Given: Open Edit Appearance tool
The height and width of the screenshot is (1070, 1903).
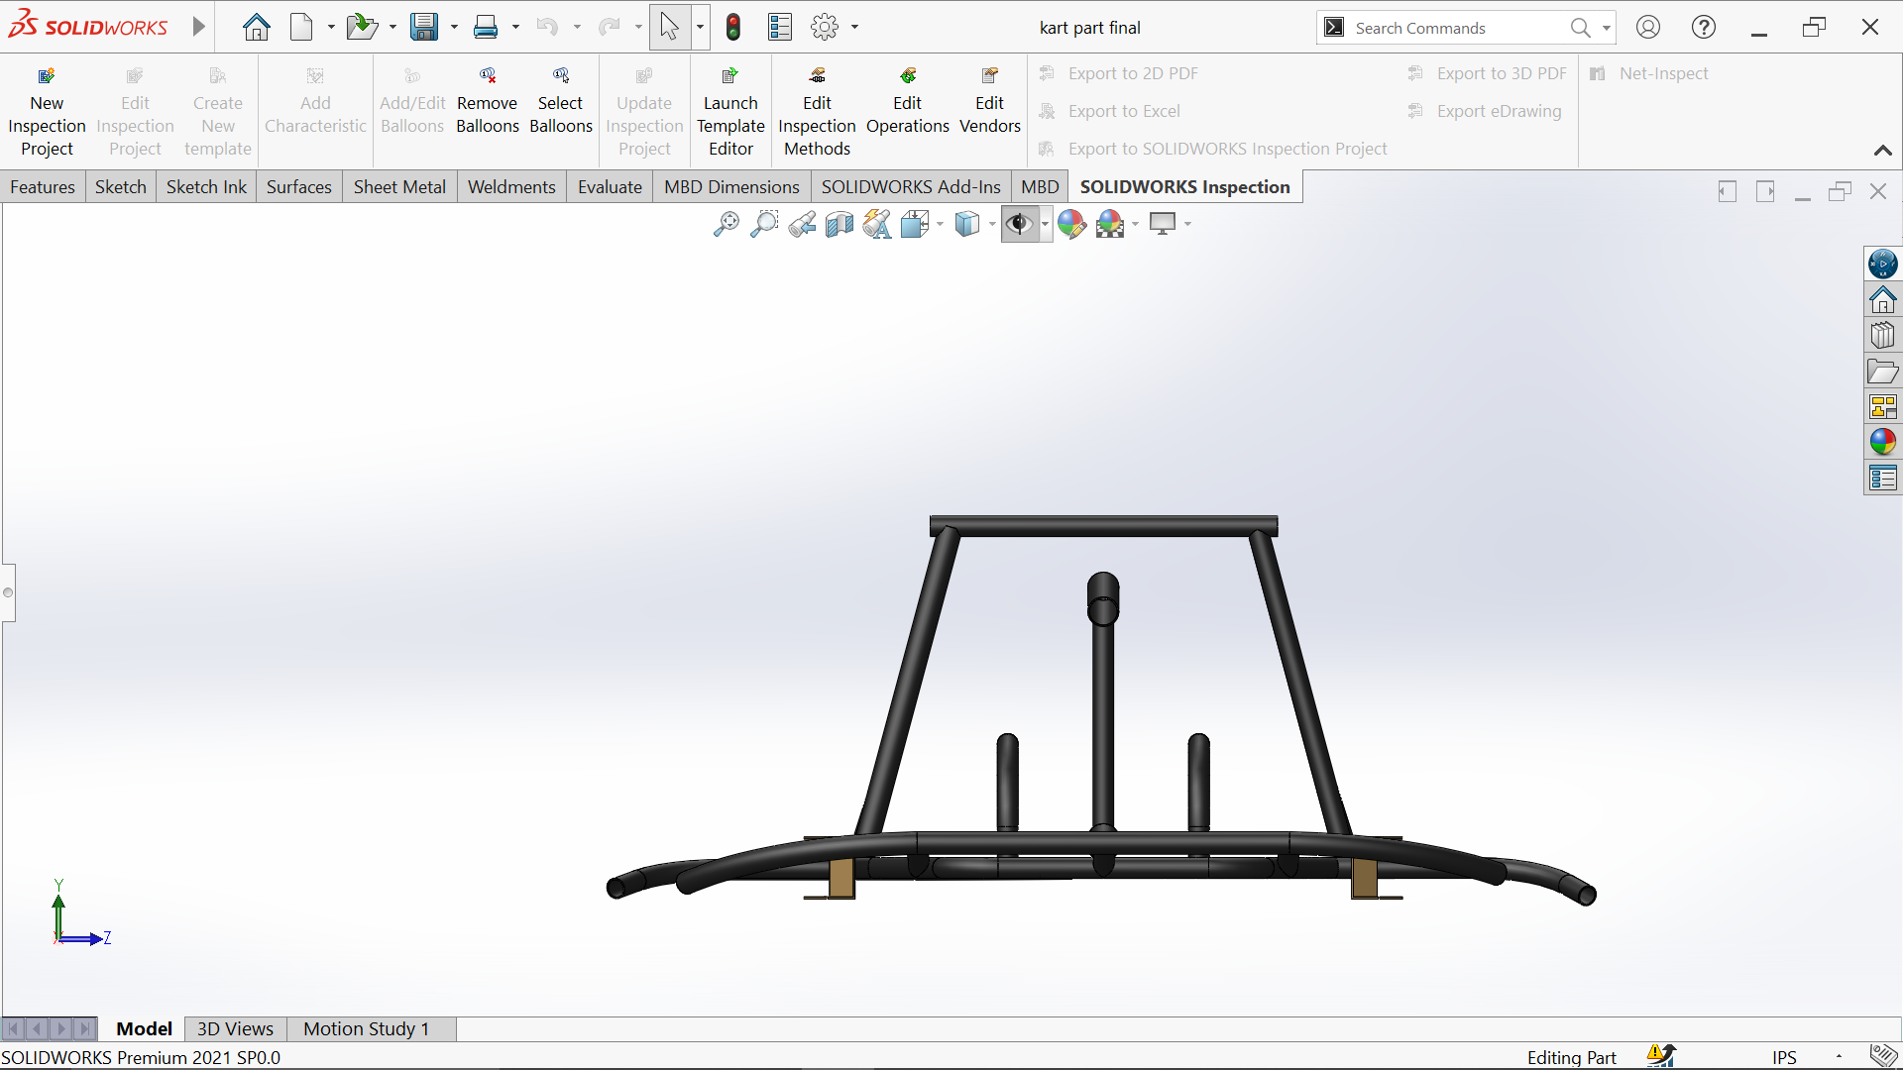Looking at the screenshot, I should (x=1071, y=225).
